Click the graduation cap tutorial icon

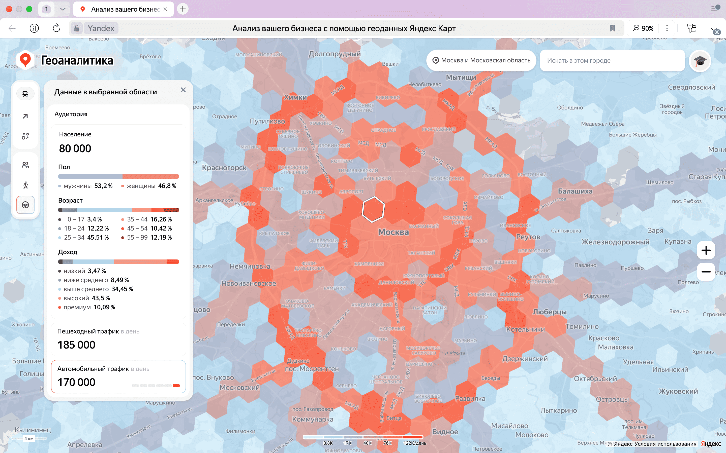coord(700,61)
